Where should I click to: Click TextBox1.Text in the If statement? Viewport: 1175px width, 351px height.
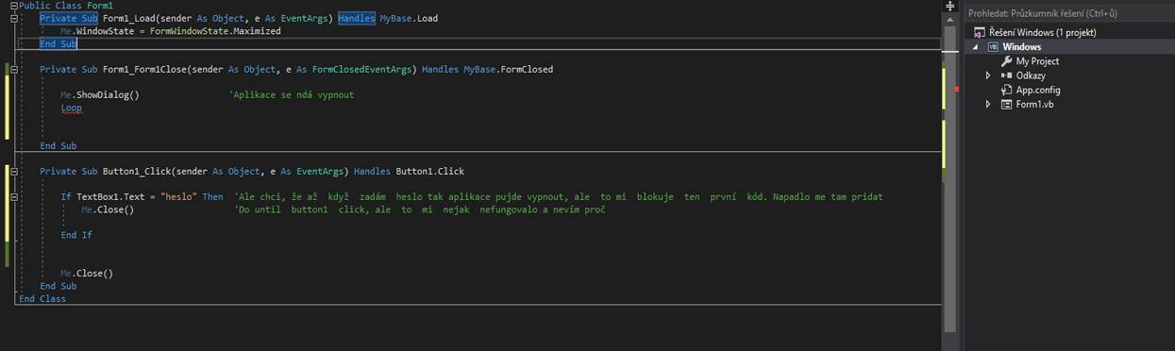tap(113, 196)
